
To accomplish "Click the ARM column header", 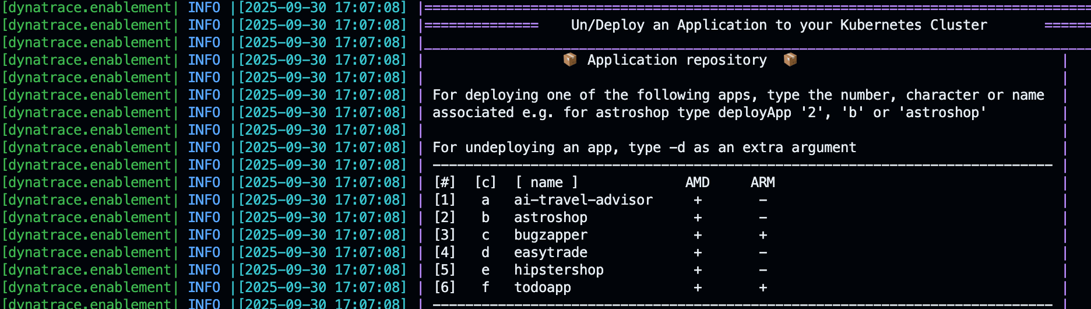I will pos(763,182).
